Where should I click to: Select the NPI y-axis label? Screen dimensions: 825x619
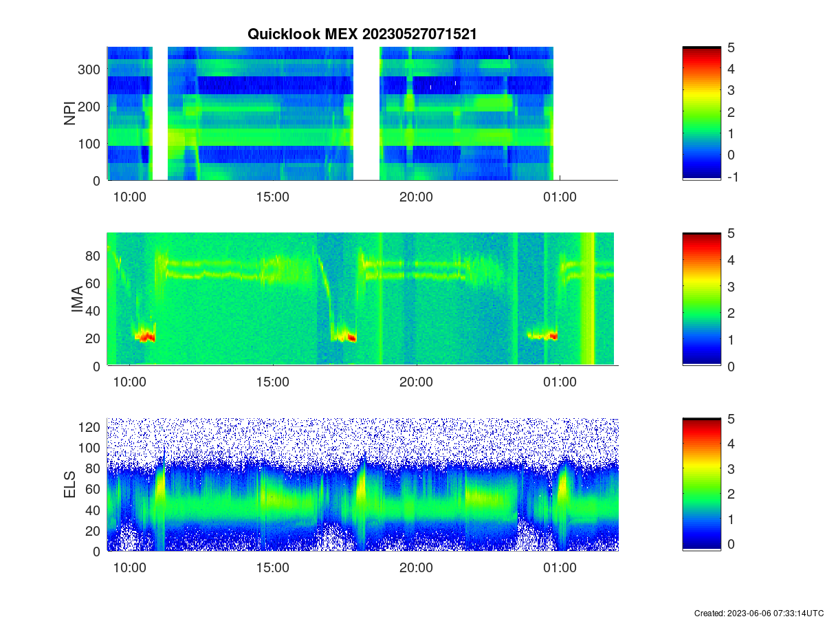69,113
